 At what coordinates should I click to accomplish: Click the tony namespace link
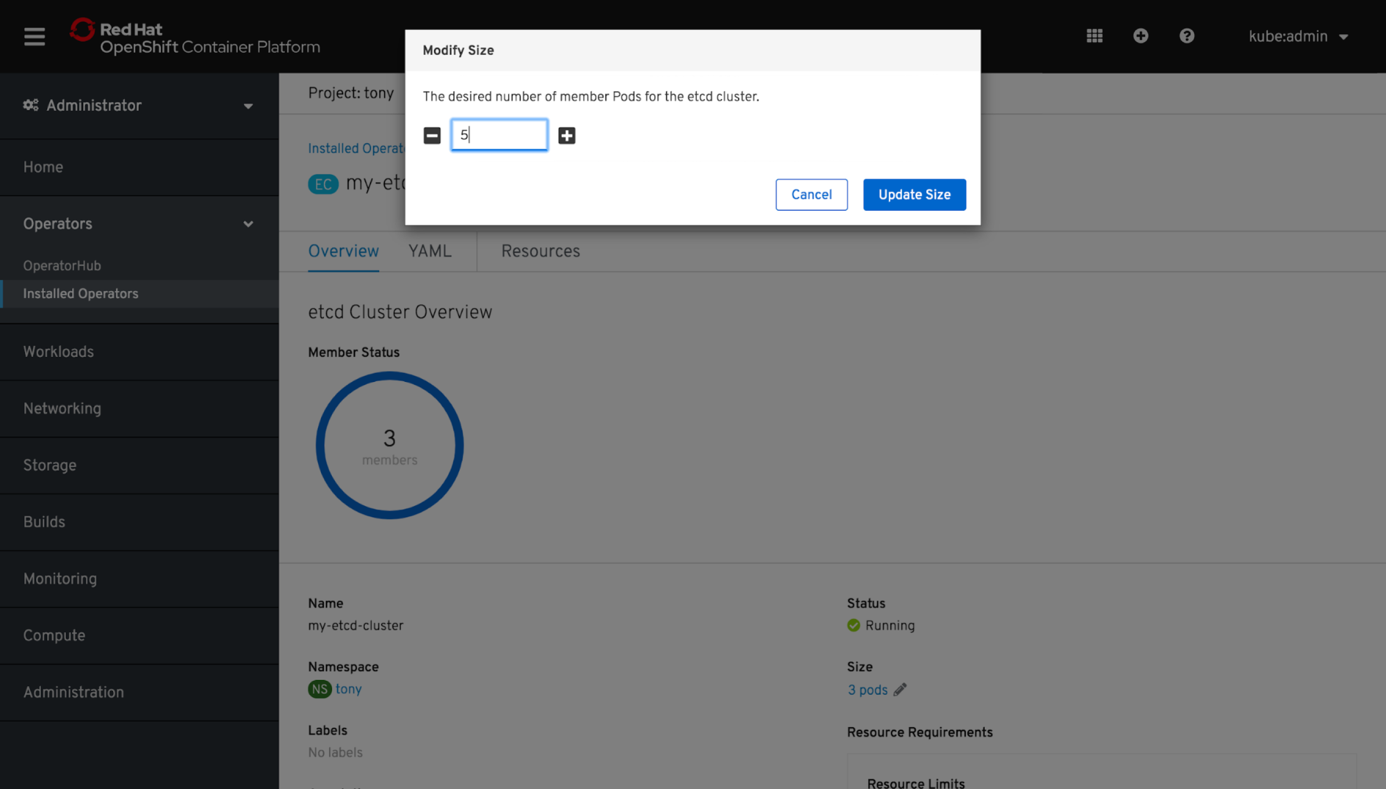tap(348, 689)
